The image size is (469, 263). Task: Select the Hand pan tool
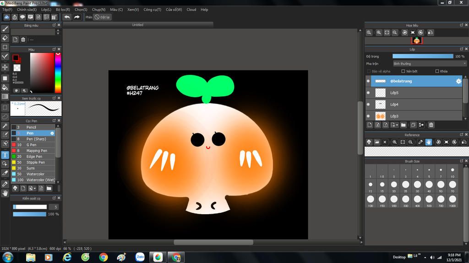pyautogui.click(x=5, y=194)
